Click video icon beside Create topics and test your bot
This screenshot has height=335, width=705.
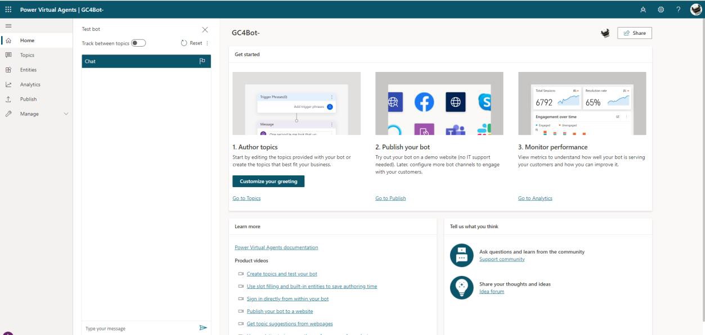coord(241,274)
